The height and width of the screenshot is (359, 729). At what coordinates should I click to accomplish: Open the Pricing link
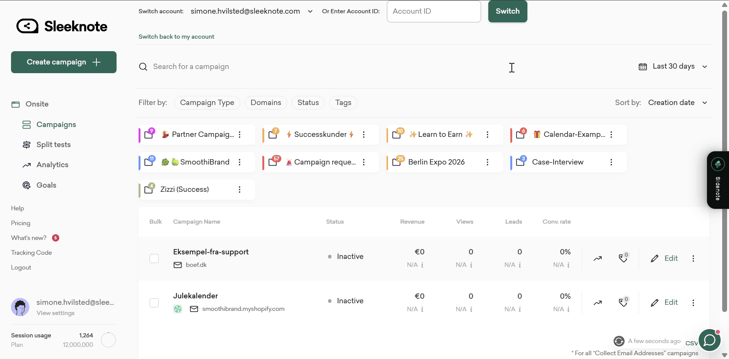click(x=21, y=223)
